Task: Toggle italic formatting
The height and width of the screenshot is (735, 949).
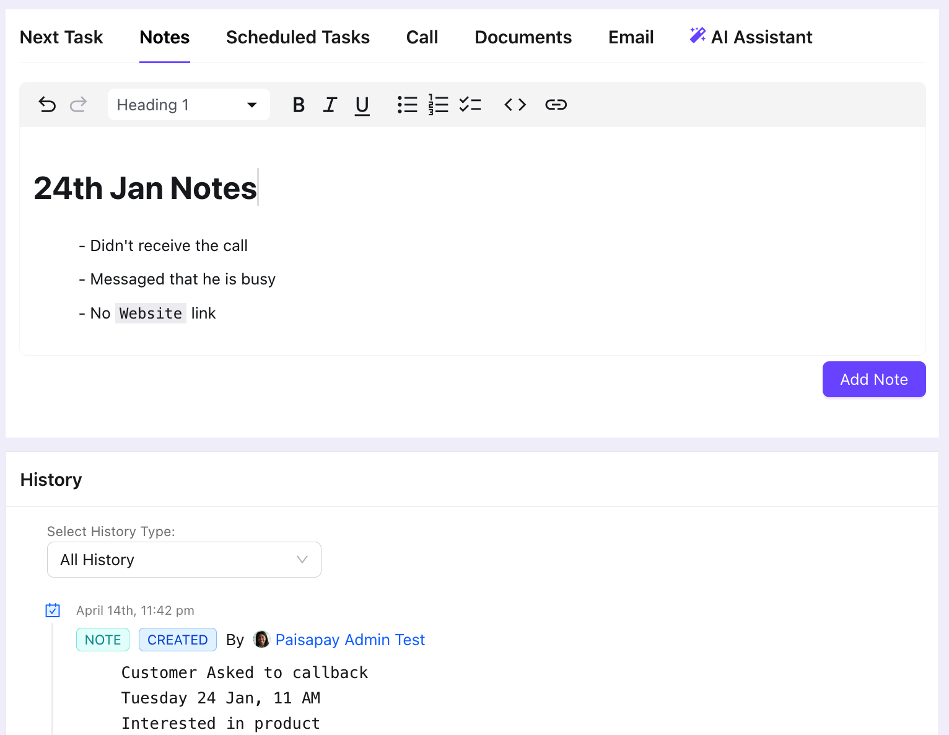Action: pos(330,105)
